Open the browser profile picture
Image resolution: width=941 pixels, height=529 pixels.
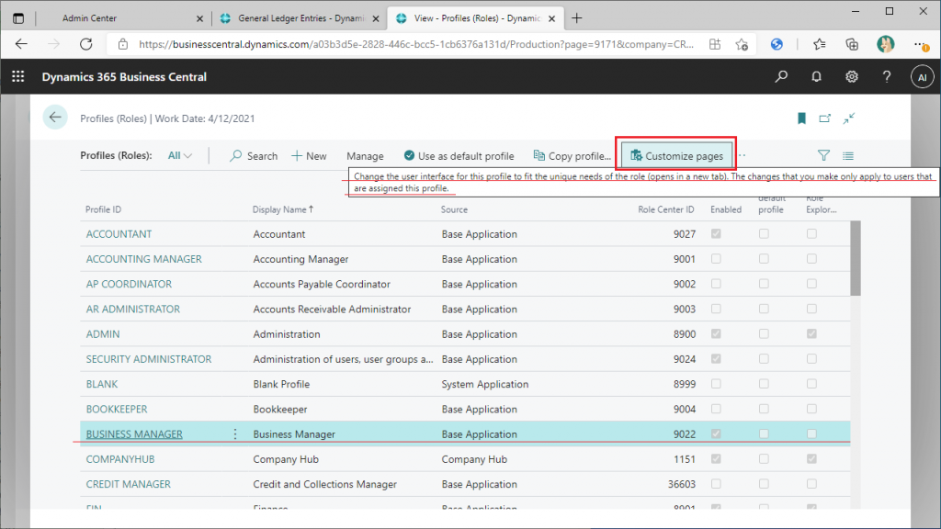(x=885, y=44)
